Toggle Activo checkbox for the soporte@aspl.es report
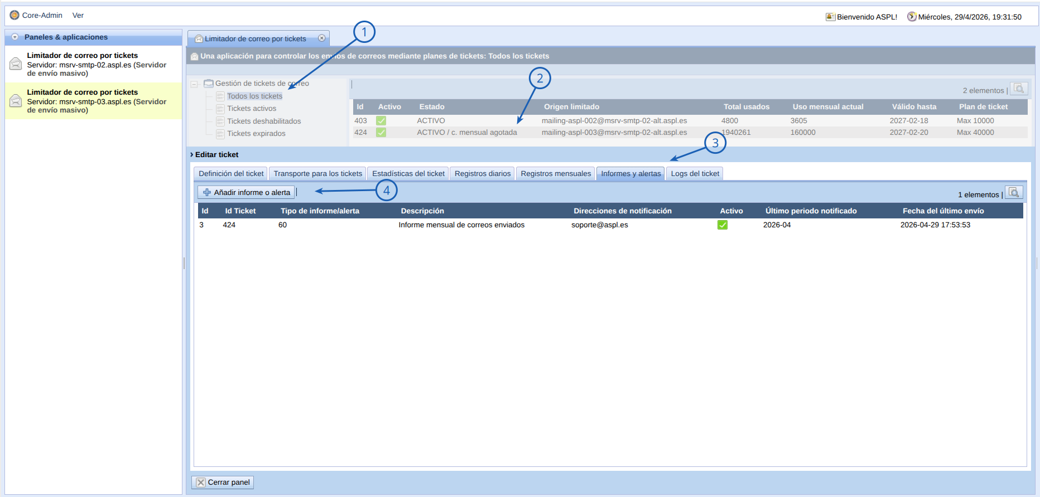 [723, 225]
